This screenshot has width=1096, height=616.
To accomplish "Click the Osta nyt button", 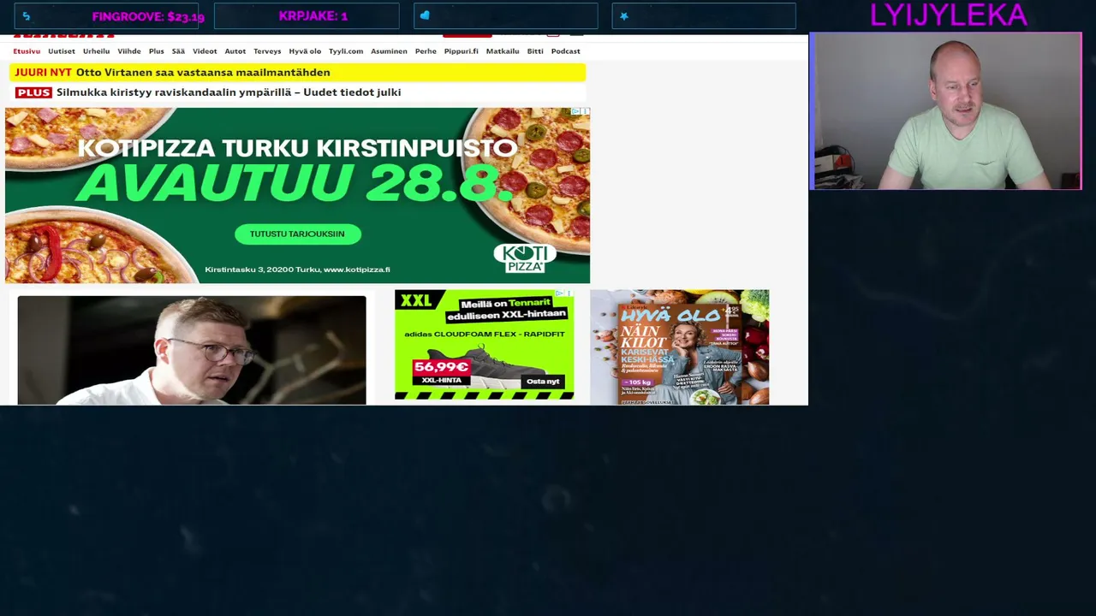I will 543,381.
